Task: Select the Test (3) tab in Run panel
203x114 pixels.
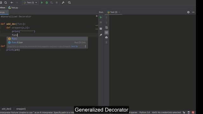Action: tap(112, 12)
